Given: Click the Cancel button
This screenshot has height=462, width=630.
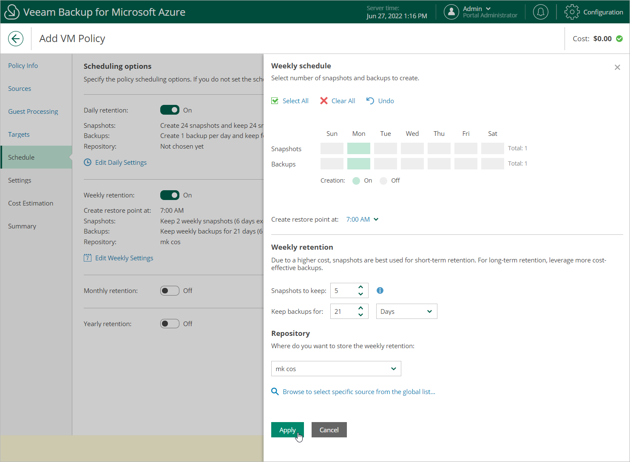Looking at the screenshot, I should [x=329, y=430].
